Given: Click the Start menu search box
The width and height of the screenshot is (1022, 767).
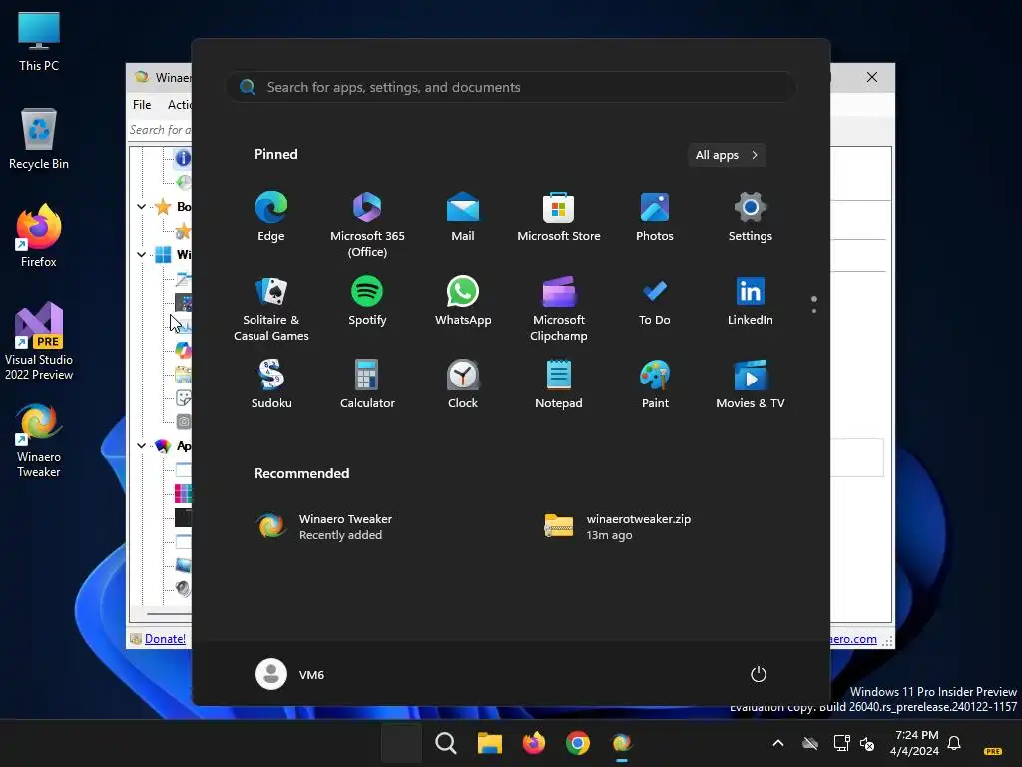Looking at the screenshot, I should (x=510, y=87).
